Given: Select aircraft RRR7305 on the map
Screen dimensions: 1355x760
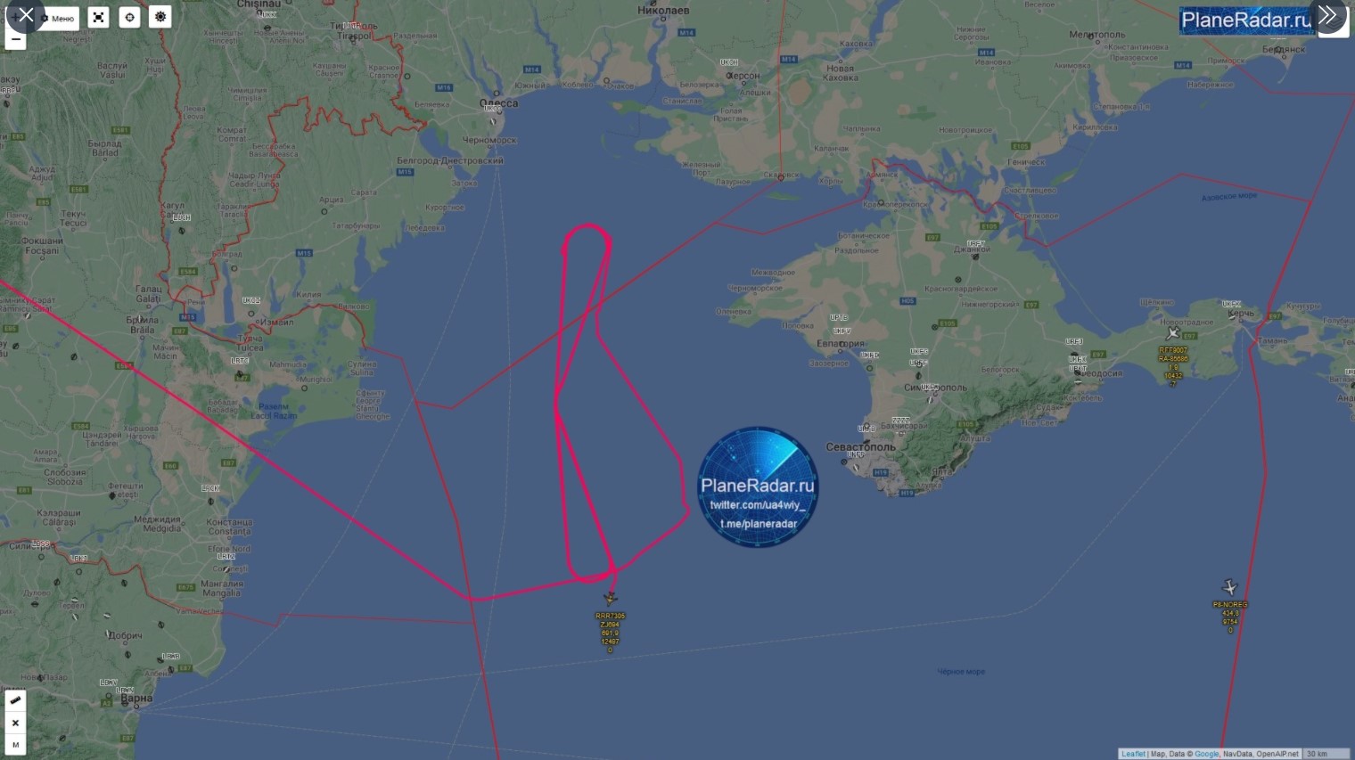Looking at the screenshot, I should point(611,598).
